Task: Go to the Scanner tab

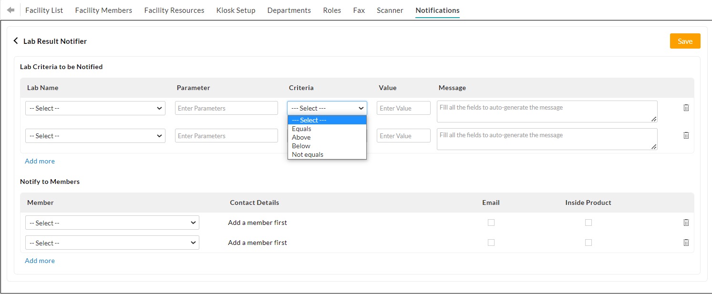Action: 390,10
